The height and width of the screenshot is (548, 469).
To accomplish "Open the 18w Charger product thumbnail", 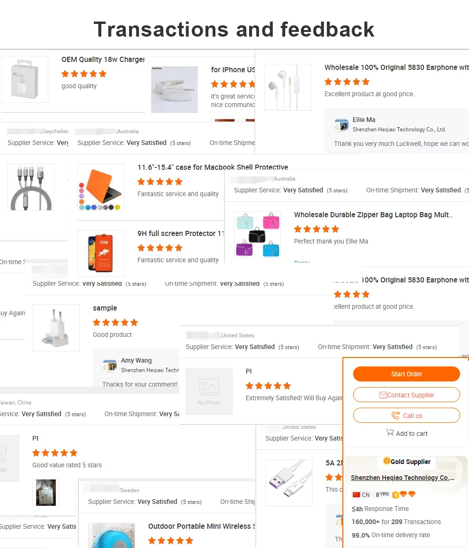I will tap(25, 79).
